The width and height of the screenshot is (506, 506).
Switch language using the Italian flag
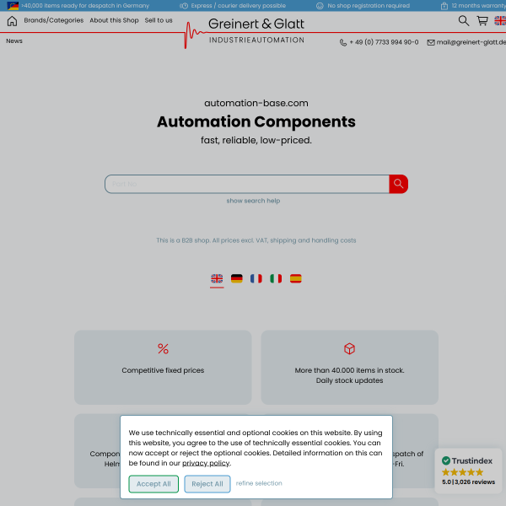click(276, 278)
